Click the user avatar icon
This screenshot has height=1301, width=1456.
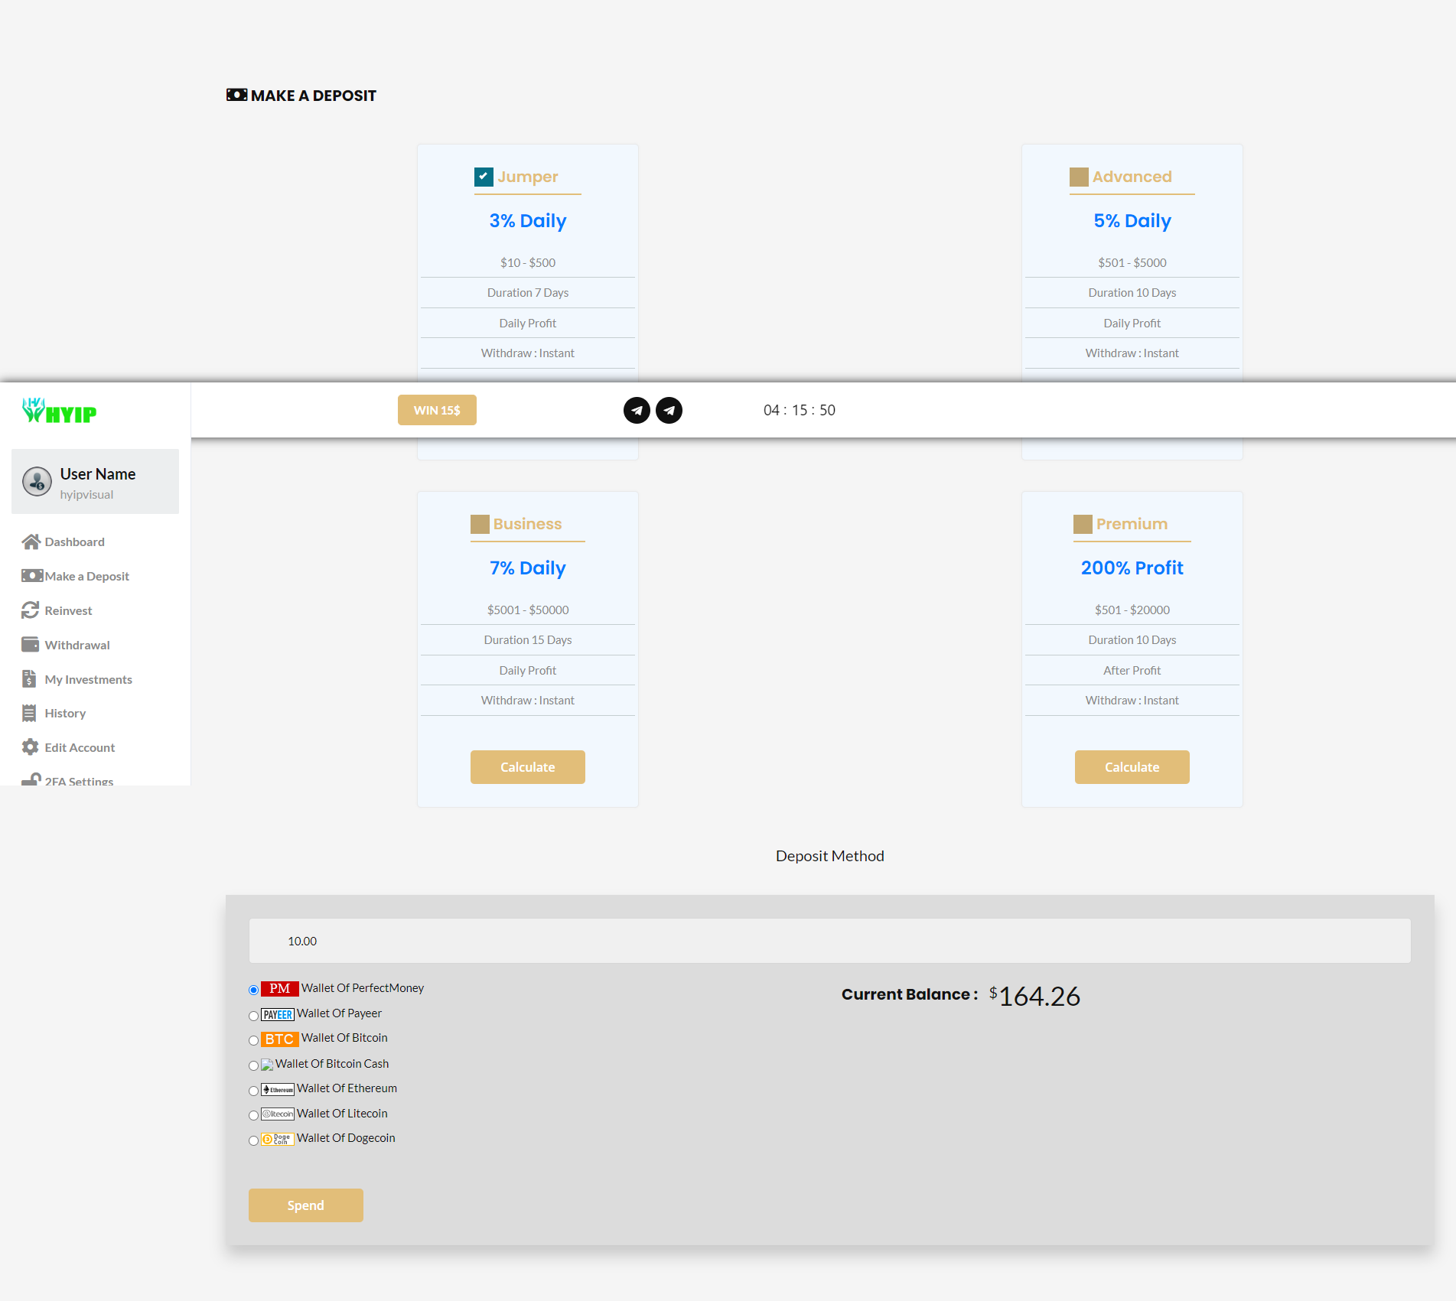37,481
